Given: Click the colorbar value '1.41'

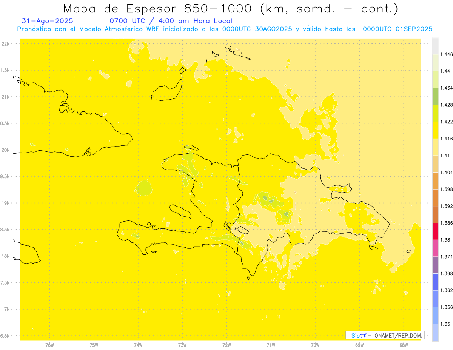Looking at the screenshot, I should (446, 156).
